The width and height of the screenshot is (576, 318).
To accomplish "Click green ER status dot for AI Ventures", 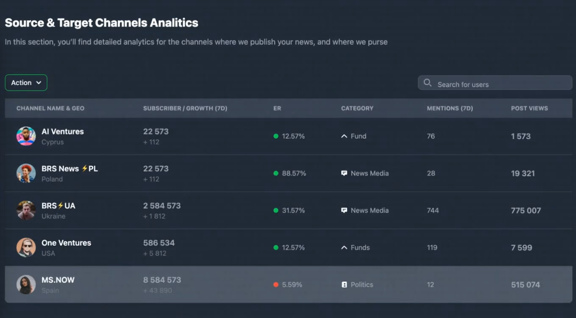I will pos(276,136).
